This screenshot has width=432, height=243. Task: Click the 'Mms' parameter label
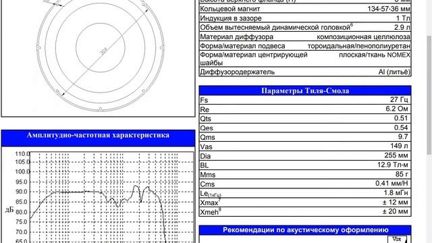(x=207, y=175)
